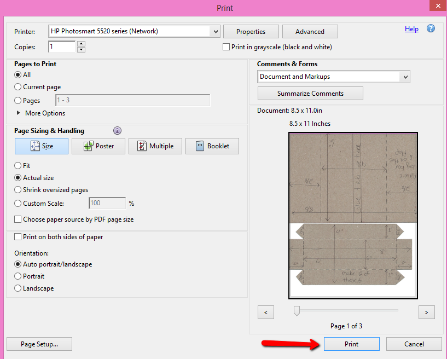
Task: Go to previous preview page
Action: pyautogui.click(x=265, y=312)
